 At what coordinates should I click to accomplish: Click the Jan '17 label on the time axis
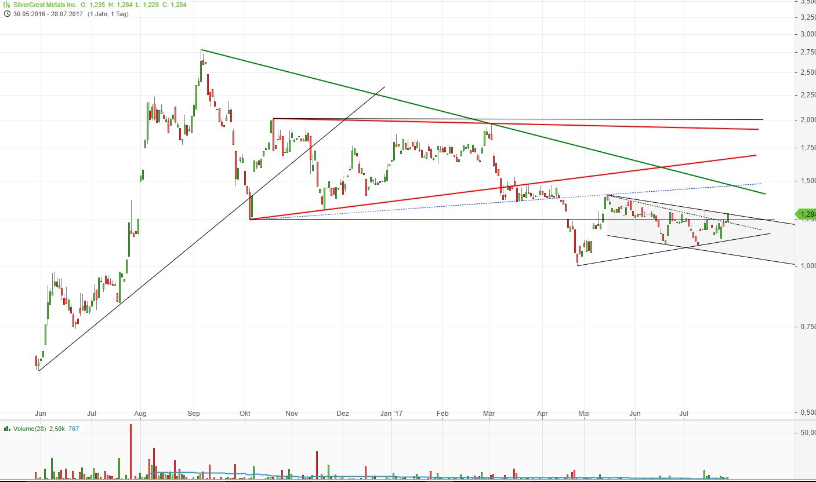point(391,414)
